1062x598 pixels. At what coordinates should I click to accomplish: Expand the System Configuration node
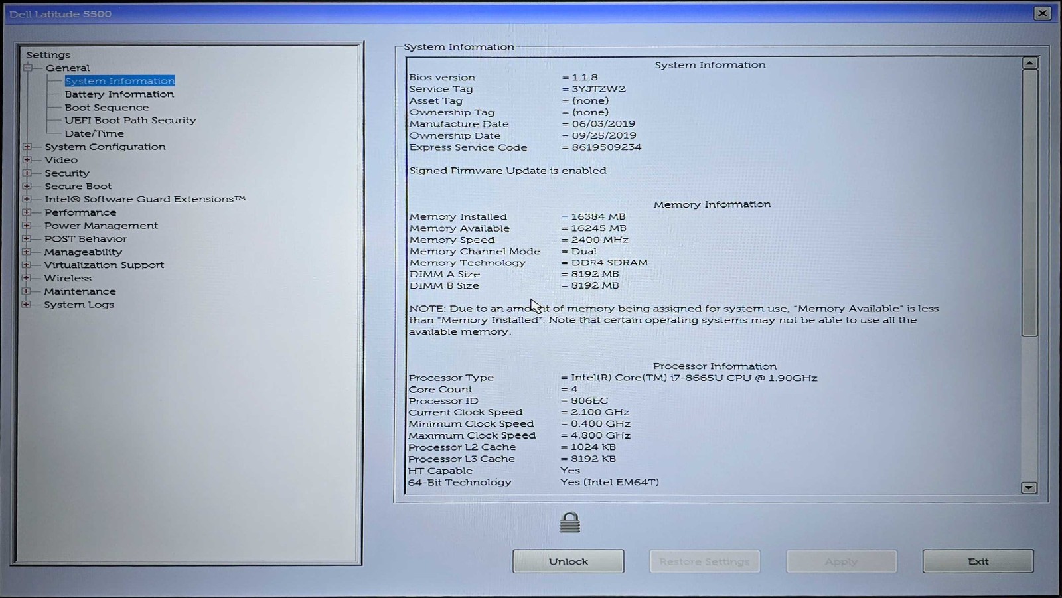[27, 147]
